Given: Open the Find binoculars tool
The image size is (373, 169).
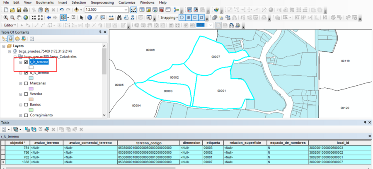Looking at the screenshot, I should point(119,17).
